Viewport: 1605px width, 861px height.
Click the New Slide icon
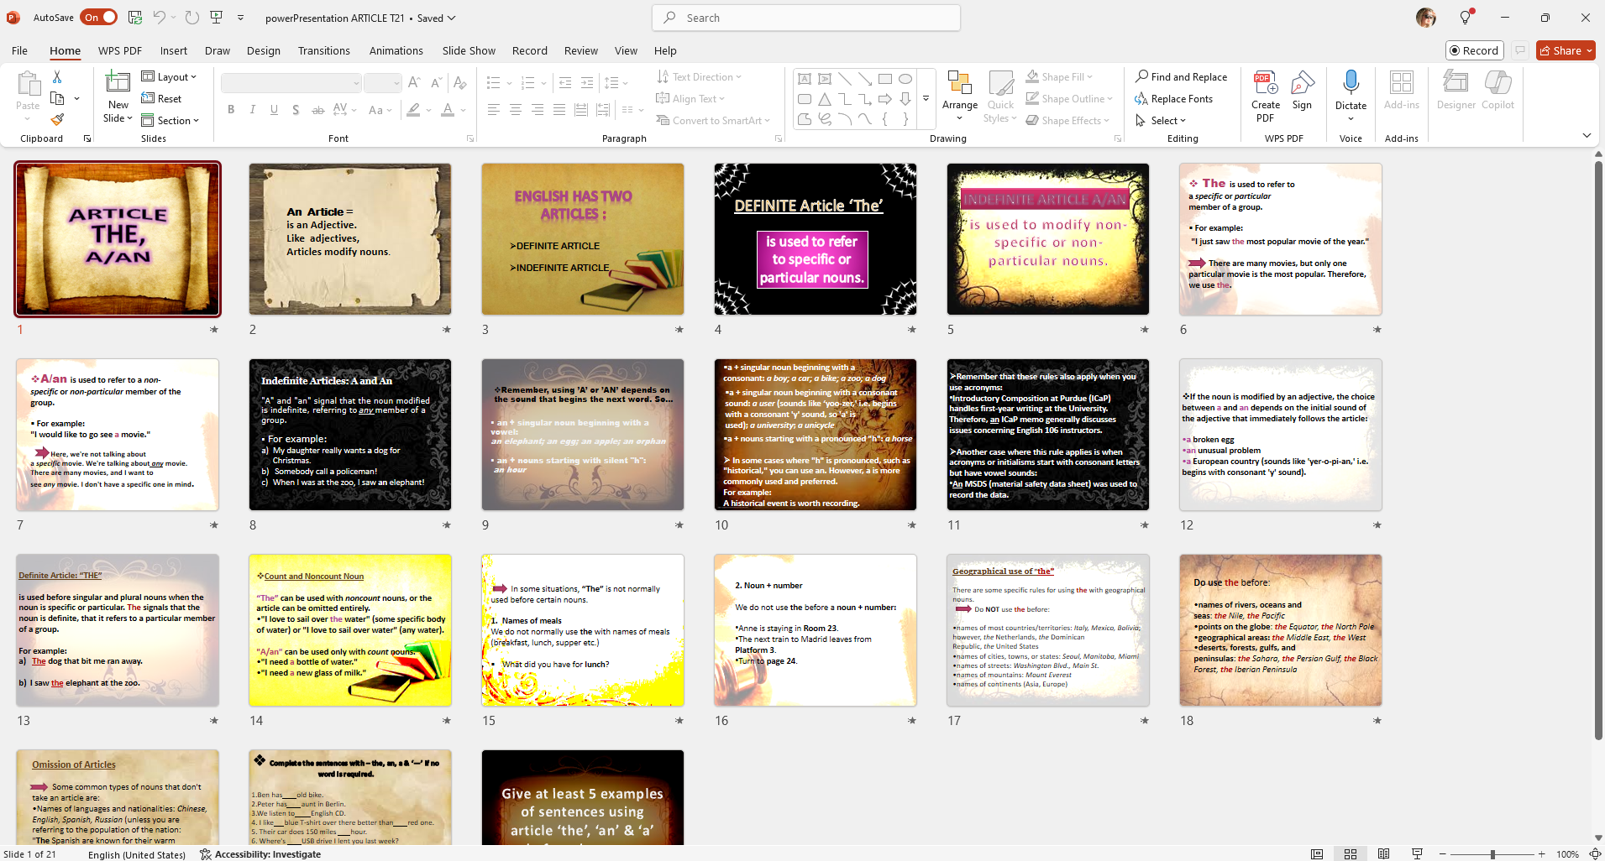(x=118, y=82)
